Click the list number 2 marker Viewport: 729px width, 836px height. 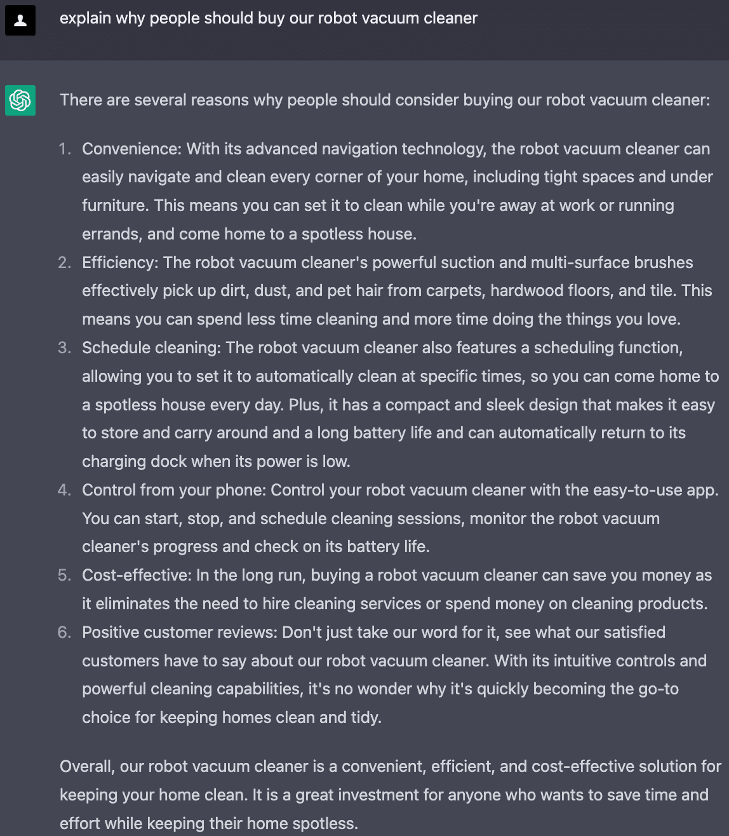[x=64, y=263]
